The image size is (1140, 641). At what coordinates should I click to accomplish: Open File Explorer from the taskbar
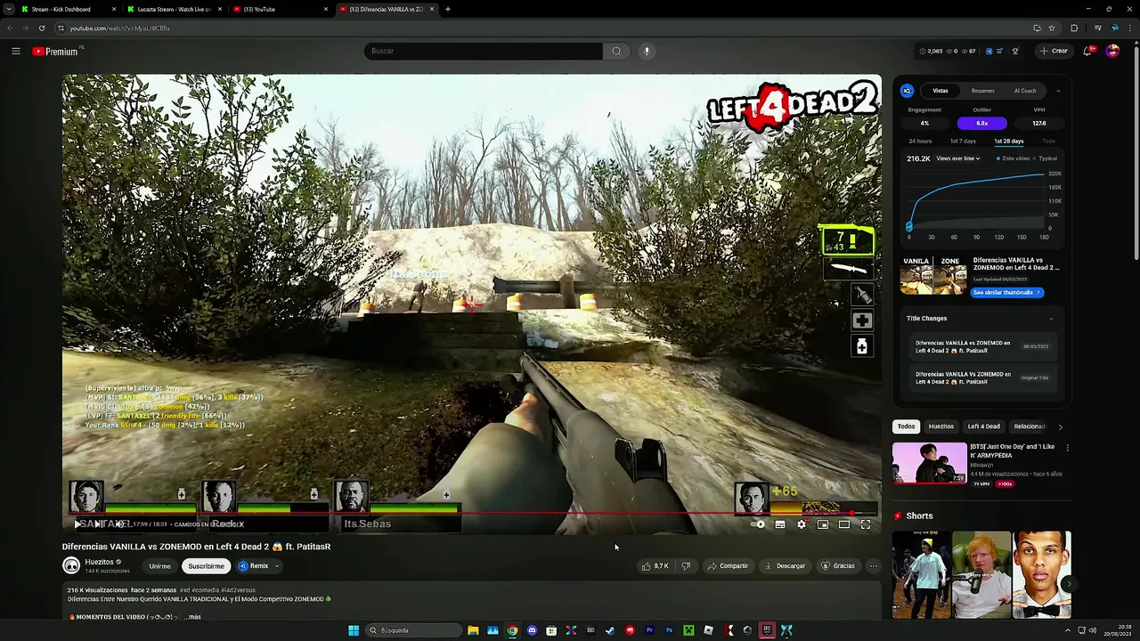pyautogui.click(x=473, y=630)
